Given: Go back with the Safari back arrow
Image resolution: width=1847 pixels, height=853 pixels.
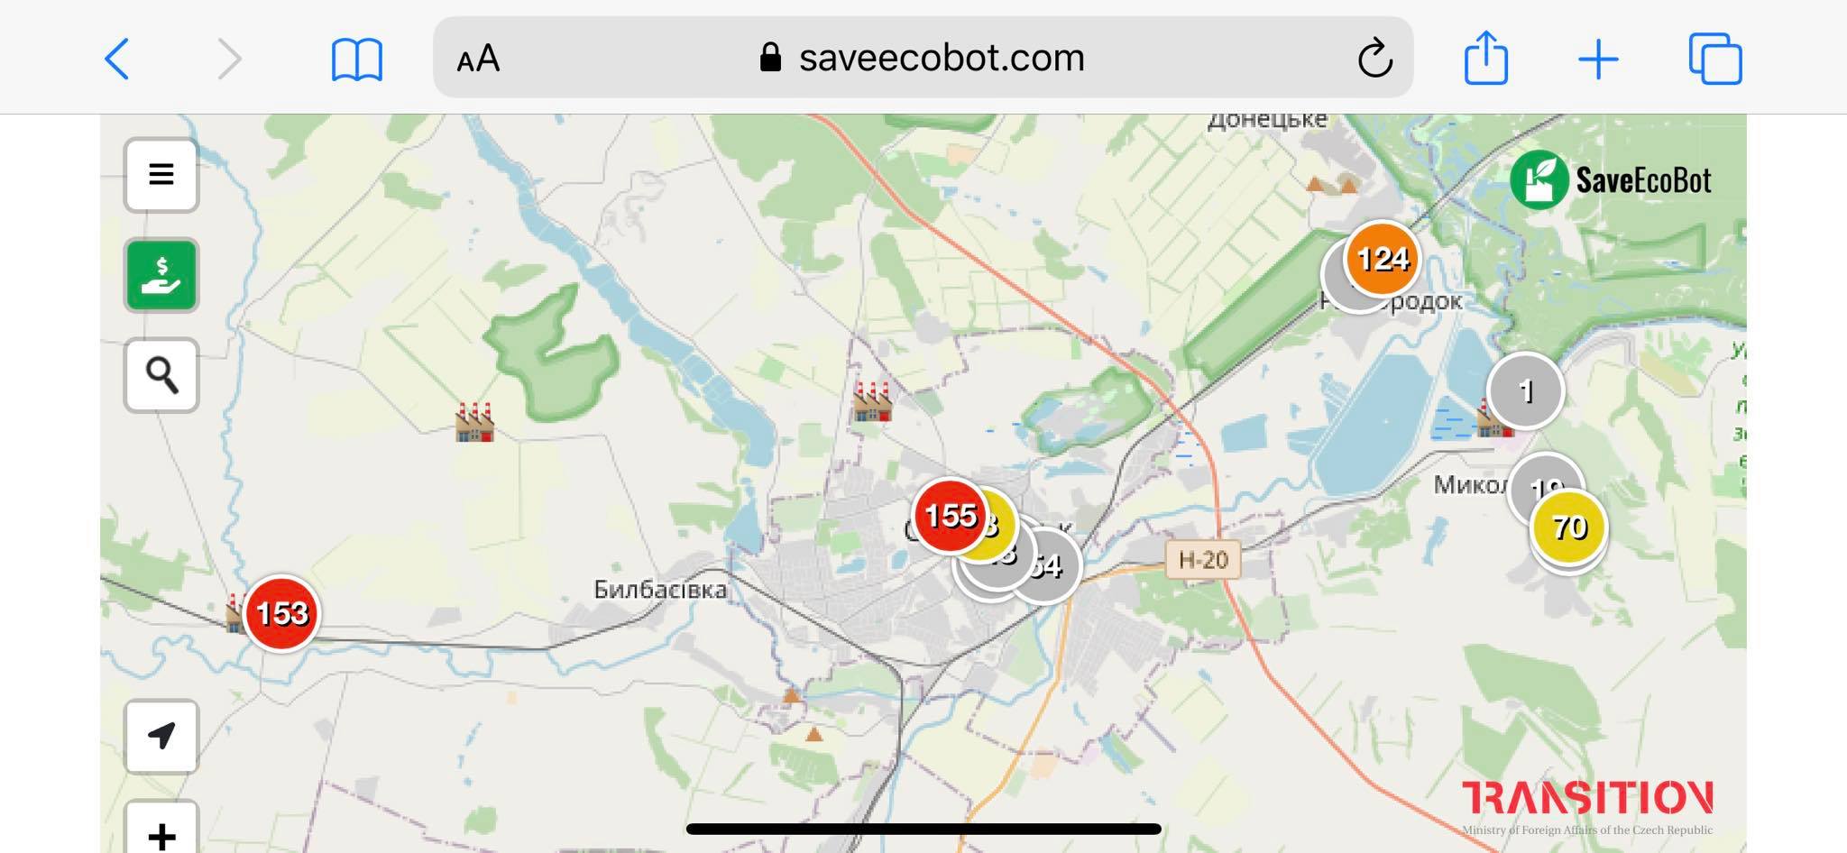Looking at the screenshot, I should [118, 60].
